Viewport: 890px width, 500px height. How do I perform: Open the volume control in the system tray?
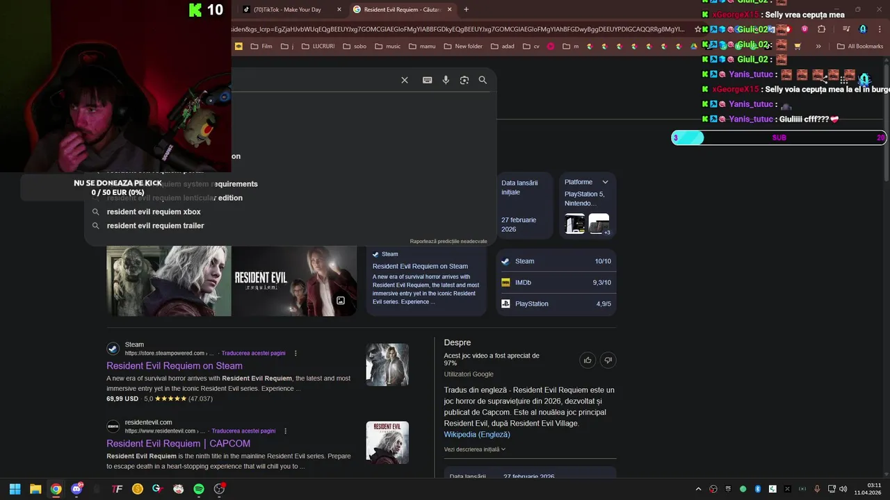click(x=843, y=489)
